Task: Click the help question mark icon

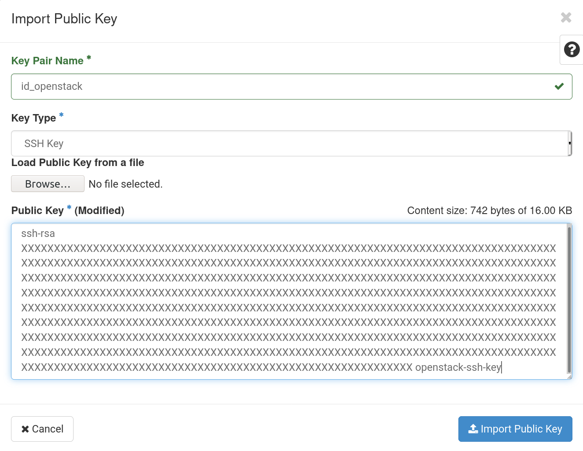Action: [x=571, y=50]
